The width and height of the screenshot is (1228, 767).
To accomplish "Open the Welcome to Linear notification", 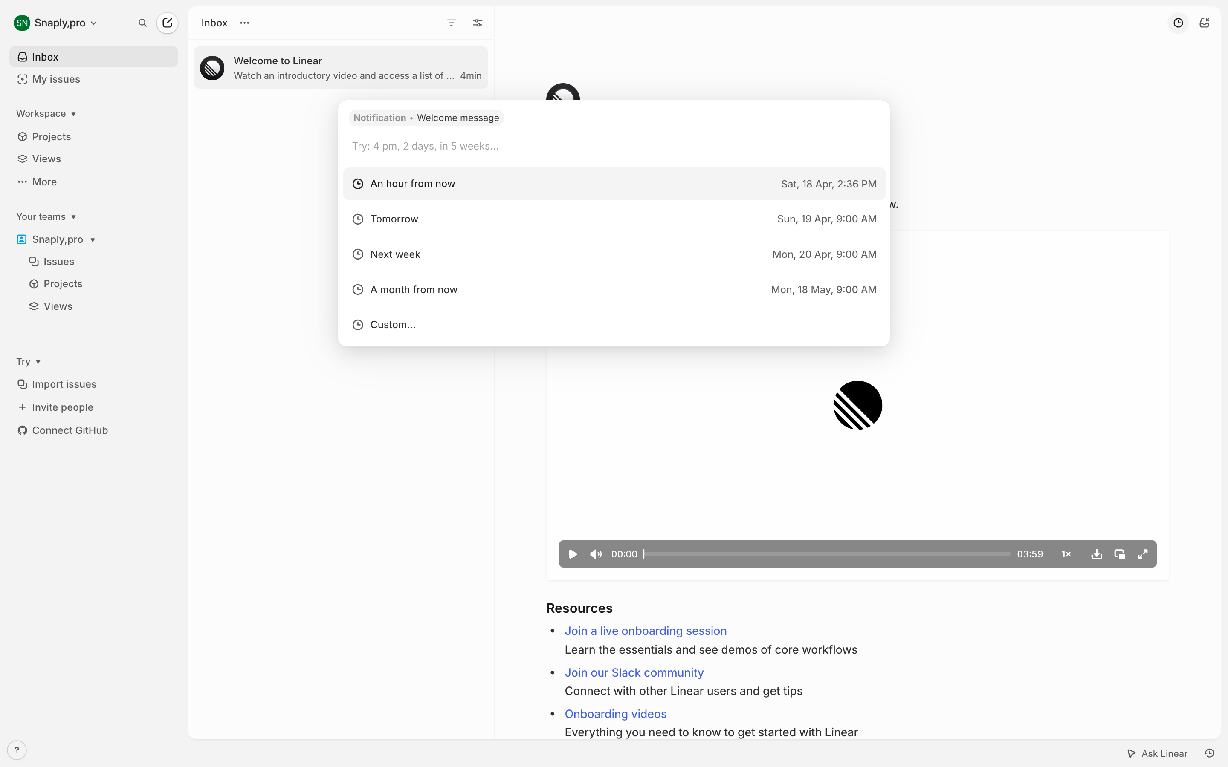I will coord(341,68).
